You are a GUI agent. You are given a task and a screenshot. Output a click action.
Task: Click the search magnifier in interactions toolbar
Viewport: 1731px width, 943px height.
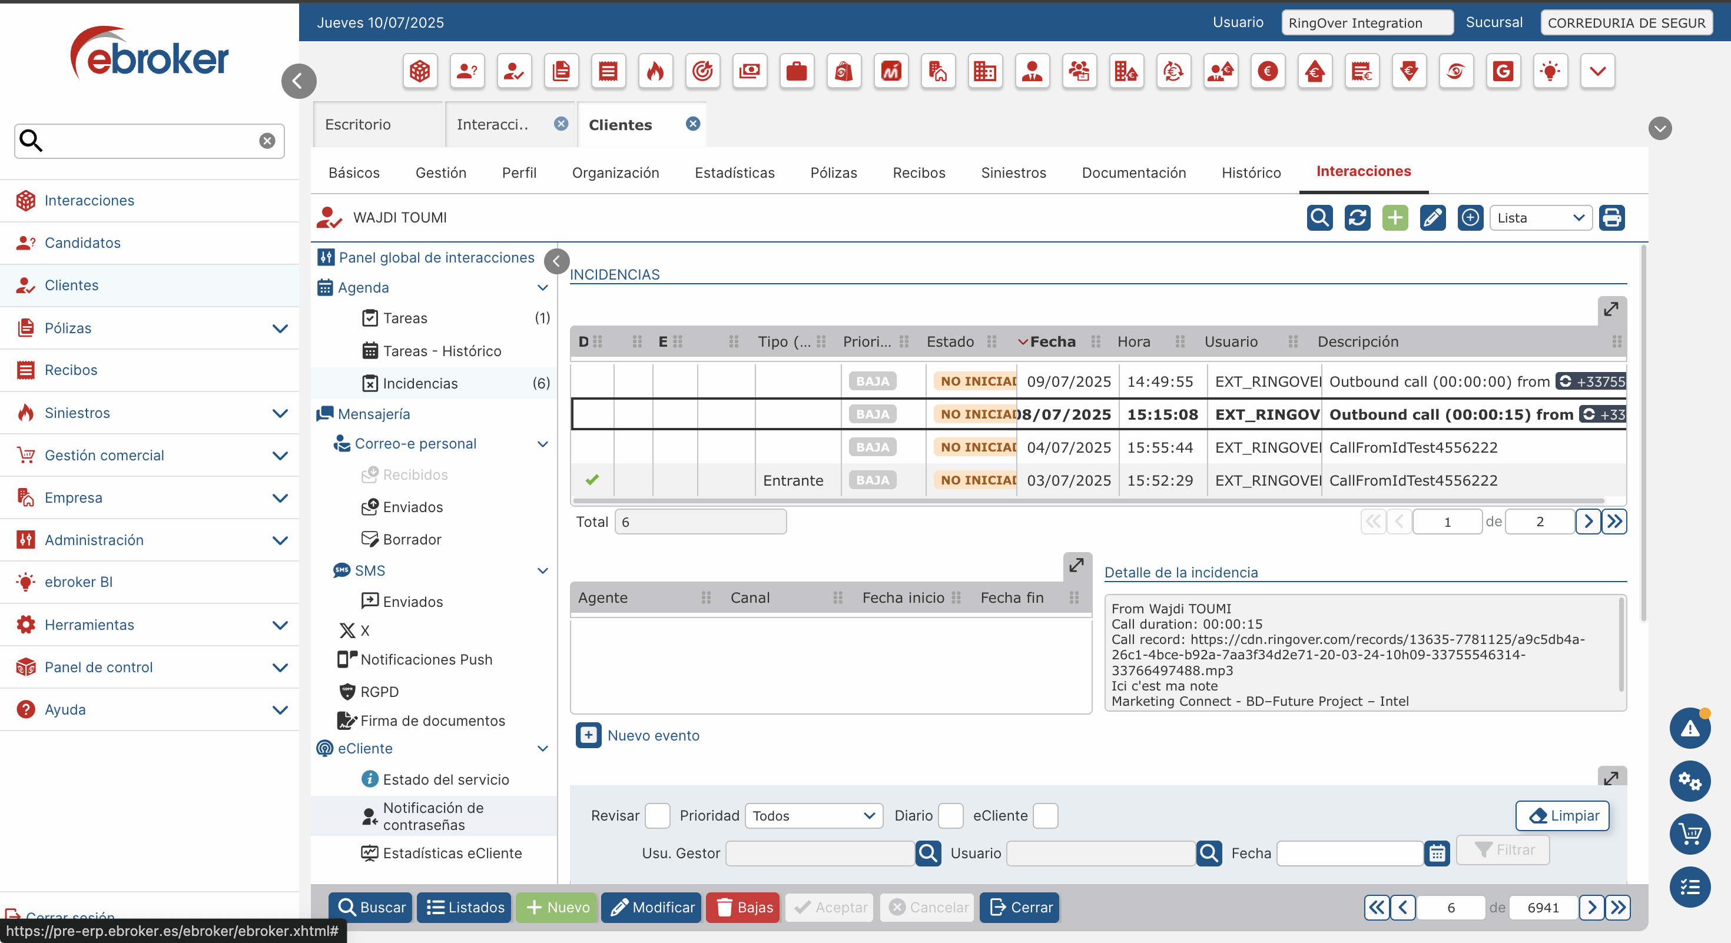pyautogui.click(x=1319, y=218)
